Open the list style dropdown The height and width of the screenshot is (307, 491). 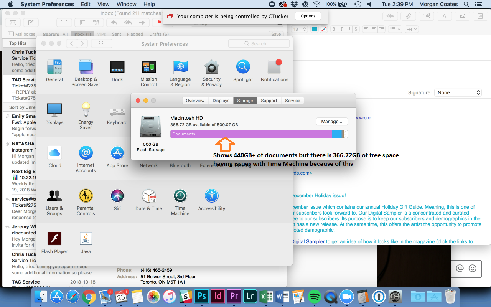pyautogui.click(x=395, y=29)
